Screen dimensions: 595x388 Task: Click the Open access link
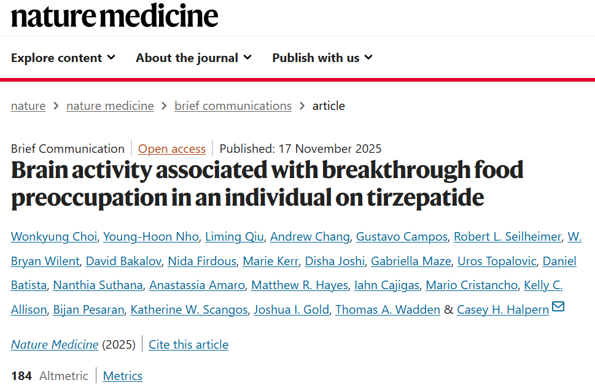pyautogui.click(x=172, y=149)
